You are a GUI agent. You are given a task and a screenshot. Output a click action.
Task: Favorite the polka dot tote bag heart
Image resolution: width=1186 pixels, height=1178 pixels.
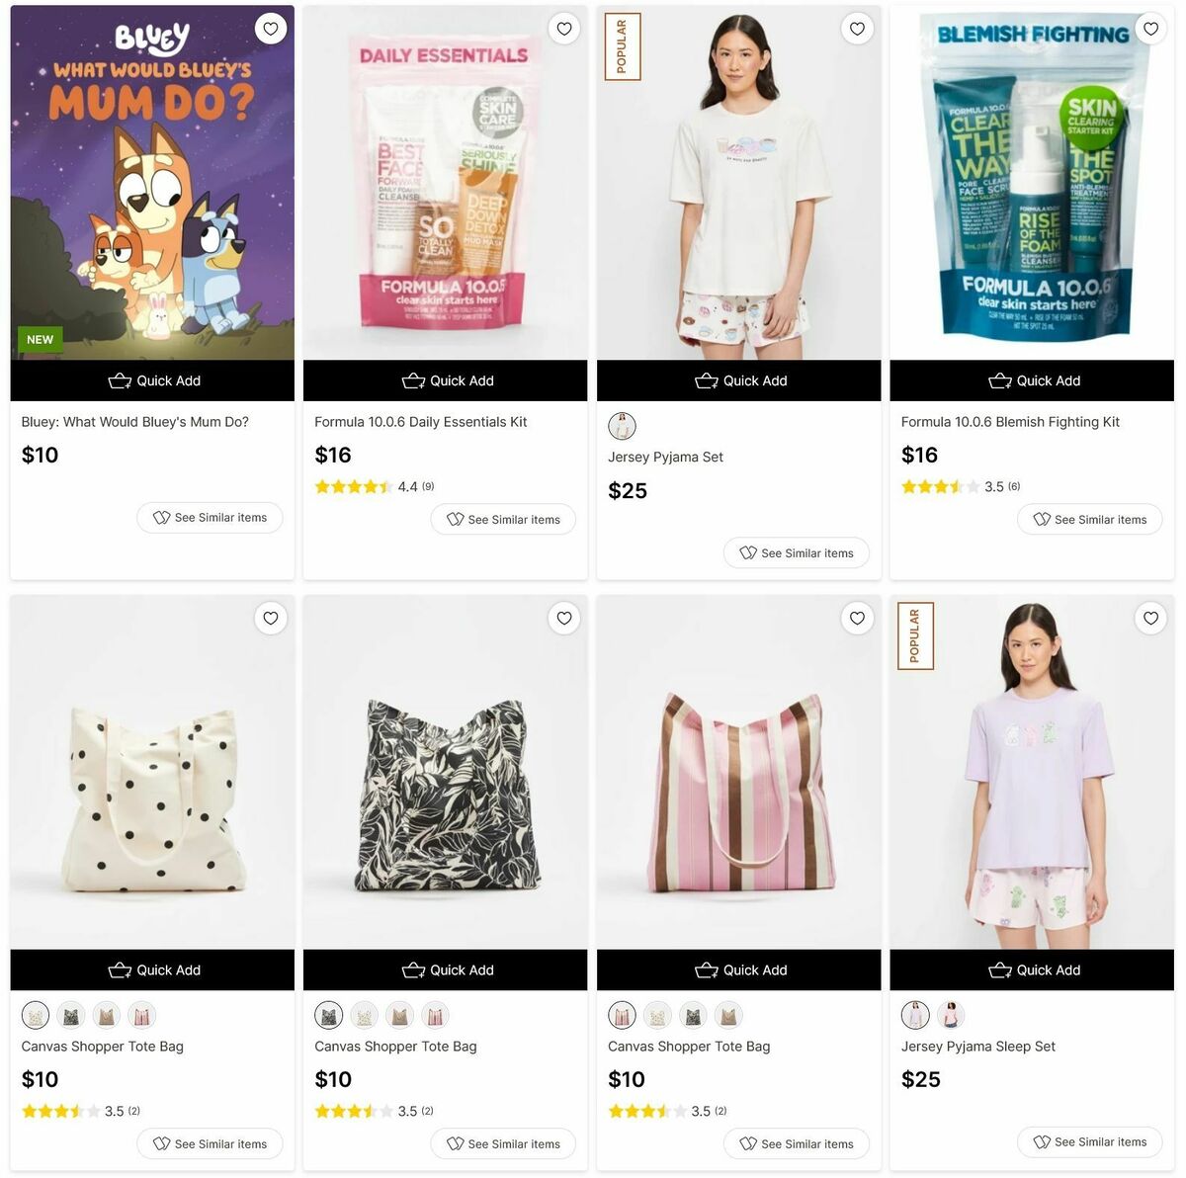[271, 618]
